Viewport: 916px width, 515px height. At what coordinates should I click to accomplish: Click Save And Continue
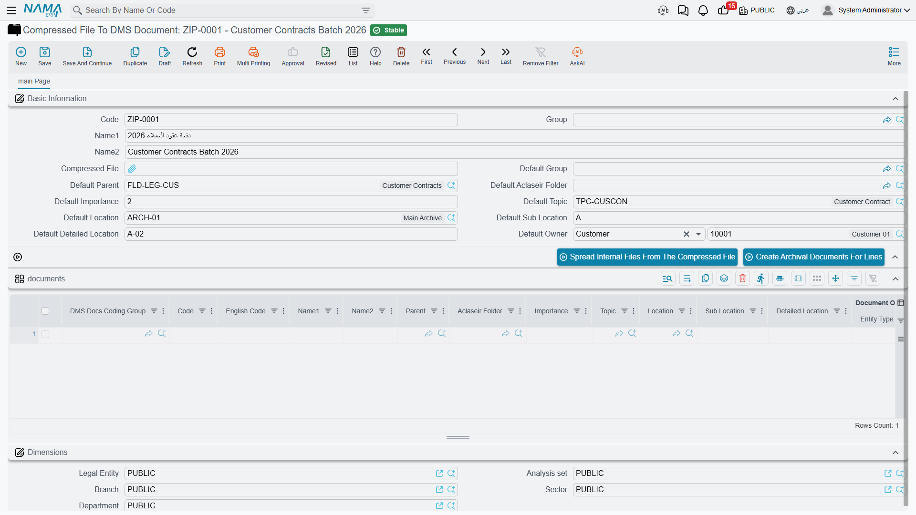[x=87, y=56]
